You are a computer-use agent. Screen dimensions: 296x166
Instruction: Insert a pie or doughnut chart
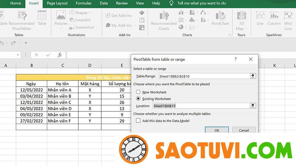tap(181, 27)
